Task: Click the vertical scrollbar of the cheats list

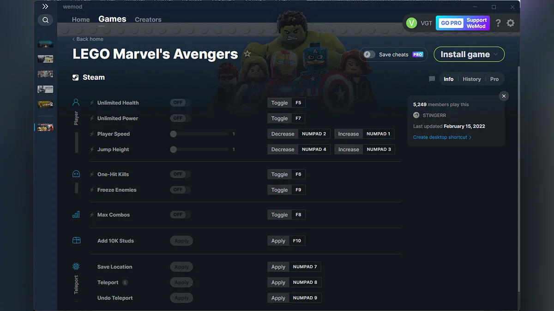Action: point(518,179)
